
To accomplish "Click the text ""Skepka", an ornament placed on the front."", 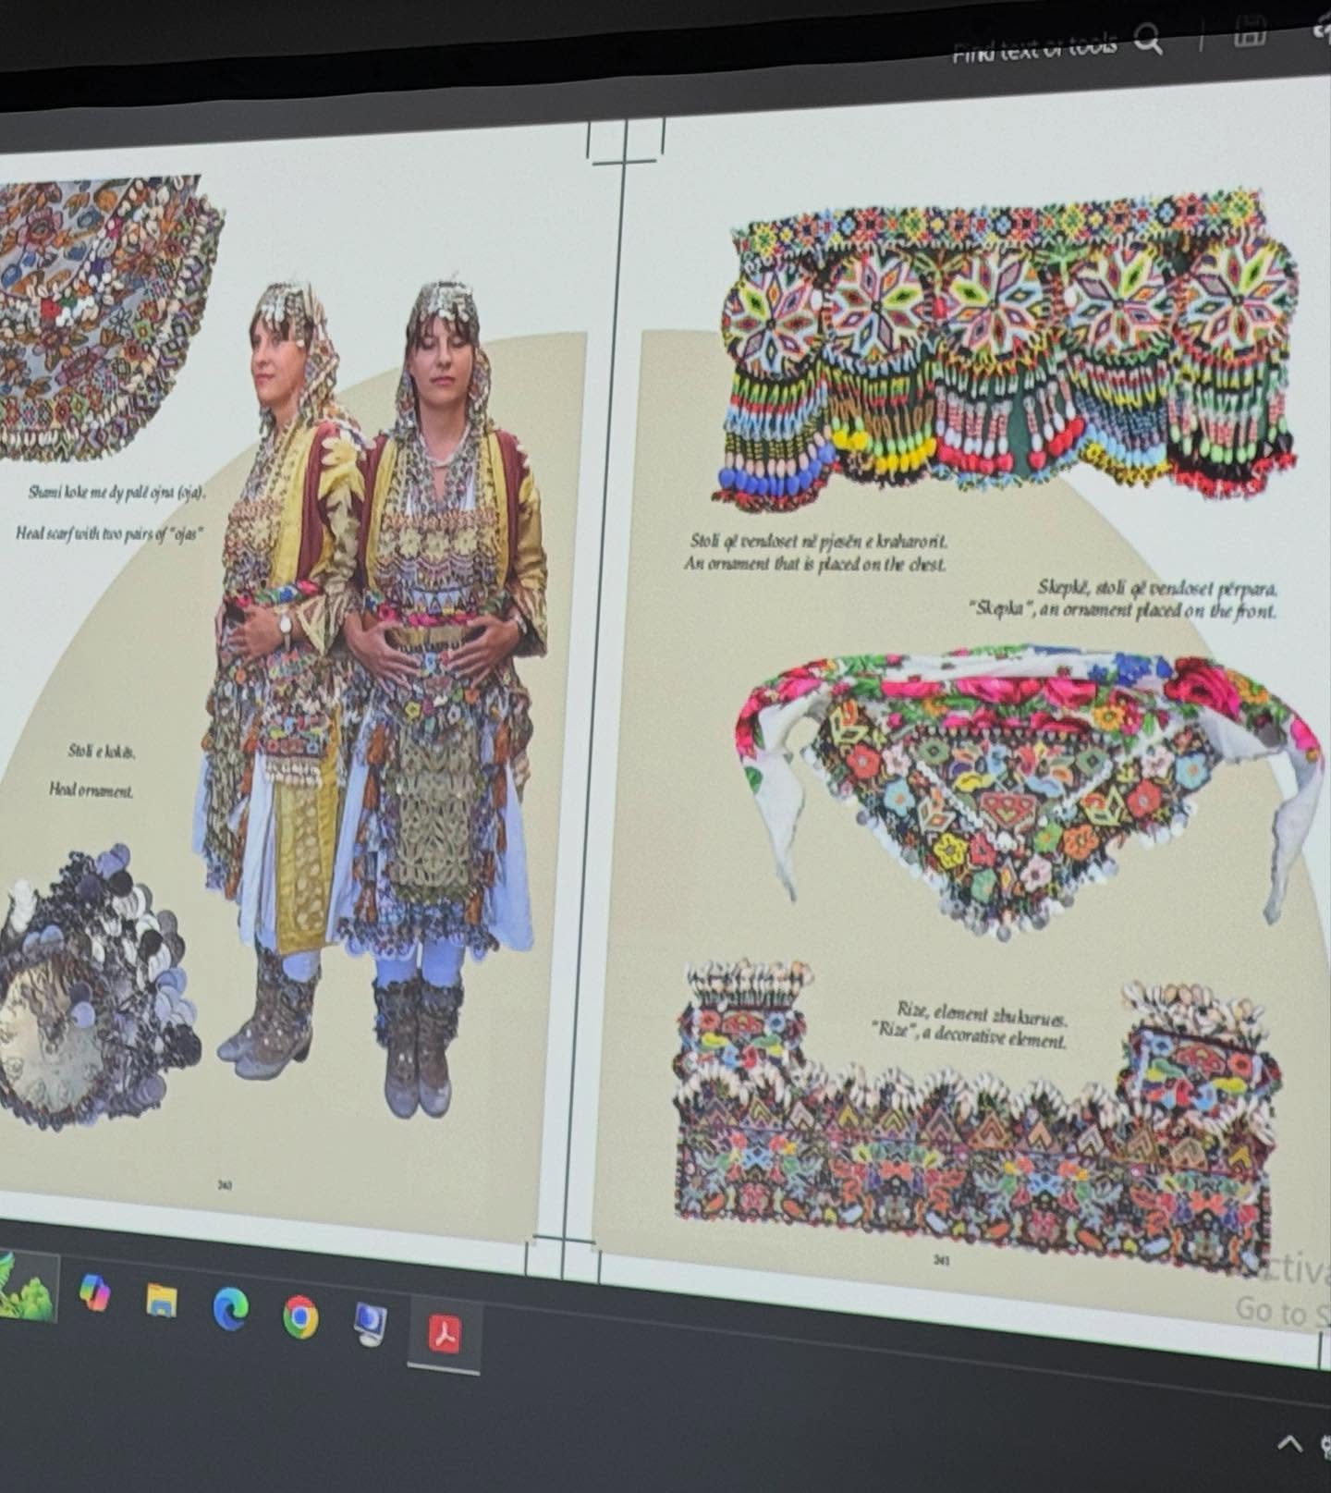I will pyautogui.click(x=1122, y=609).
